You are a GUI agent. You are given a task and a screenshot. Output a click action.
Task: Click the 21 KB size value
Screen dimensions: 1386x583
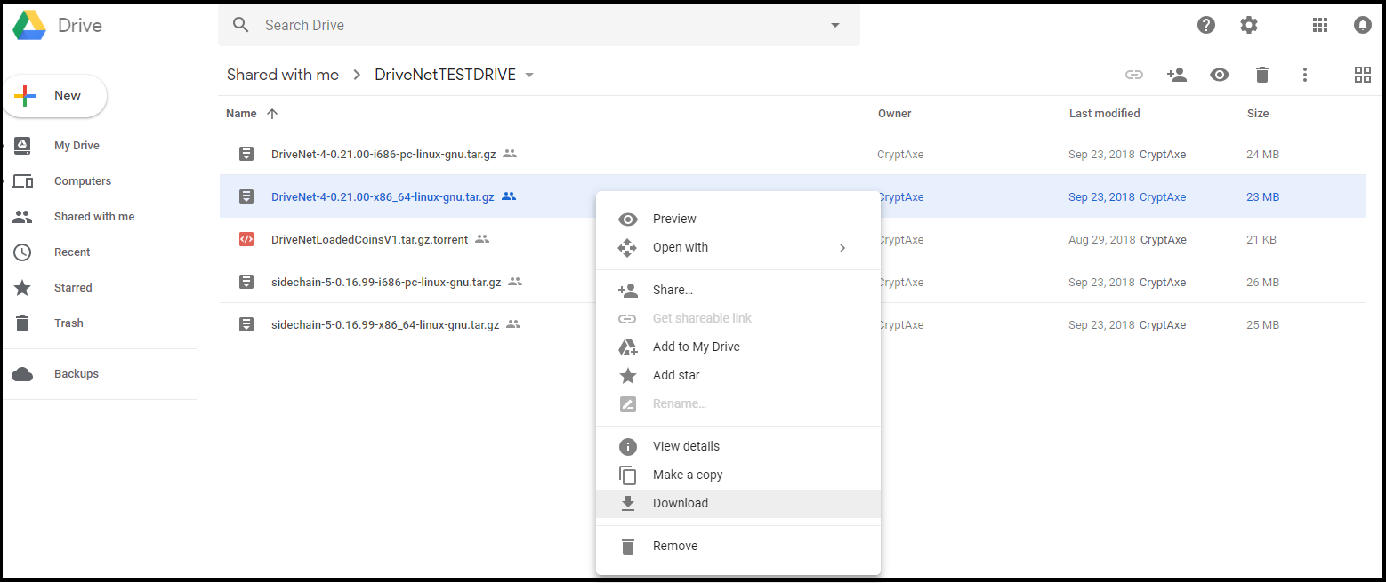pyautogui.click(x=1261, y=239)
